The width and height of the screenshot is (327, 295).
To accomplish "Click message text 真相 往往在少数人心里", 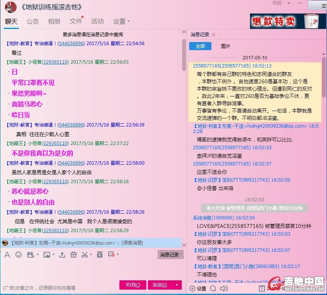I will coord(43,134).
